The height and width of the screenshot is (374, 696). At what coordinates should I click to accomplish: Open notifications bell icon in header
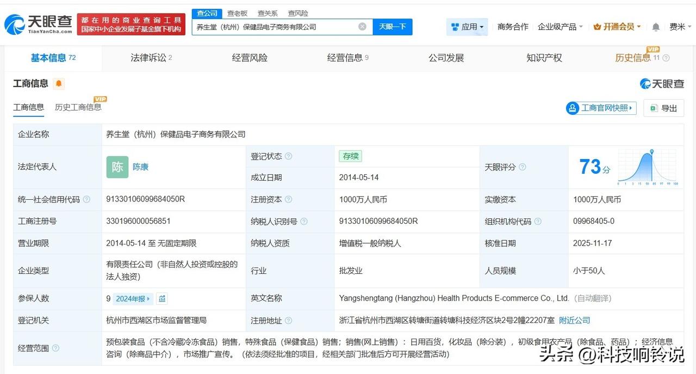point(656,27)
